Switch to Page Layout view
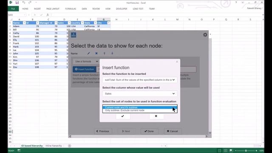The height and width of the screenshot is (153, 272). tap(225, 150)
